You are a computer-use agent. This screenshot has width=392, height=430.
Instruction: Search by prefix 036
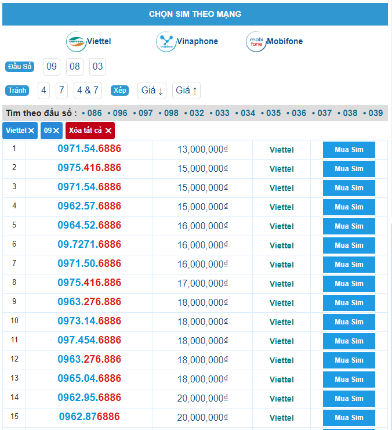tap(299, 113)
